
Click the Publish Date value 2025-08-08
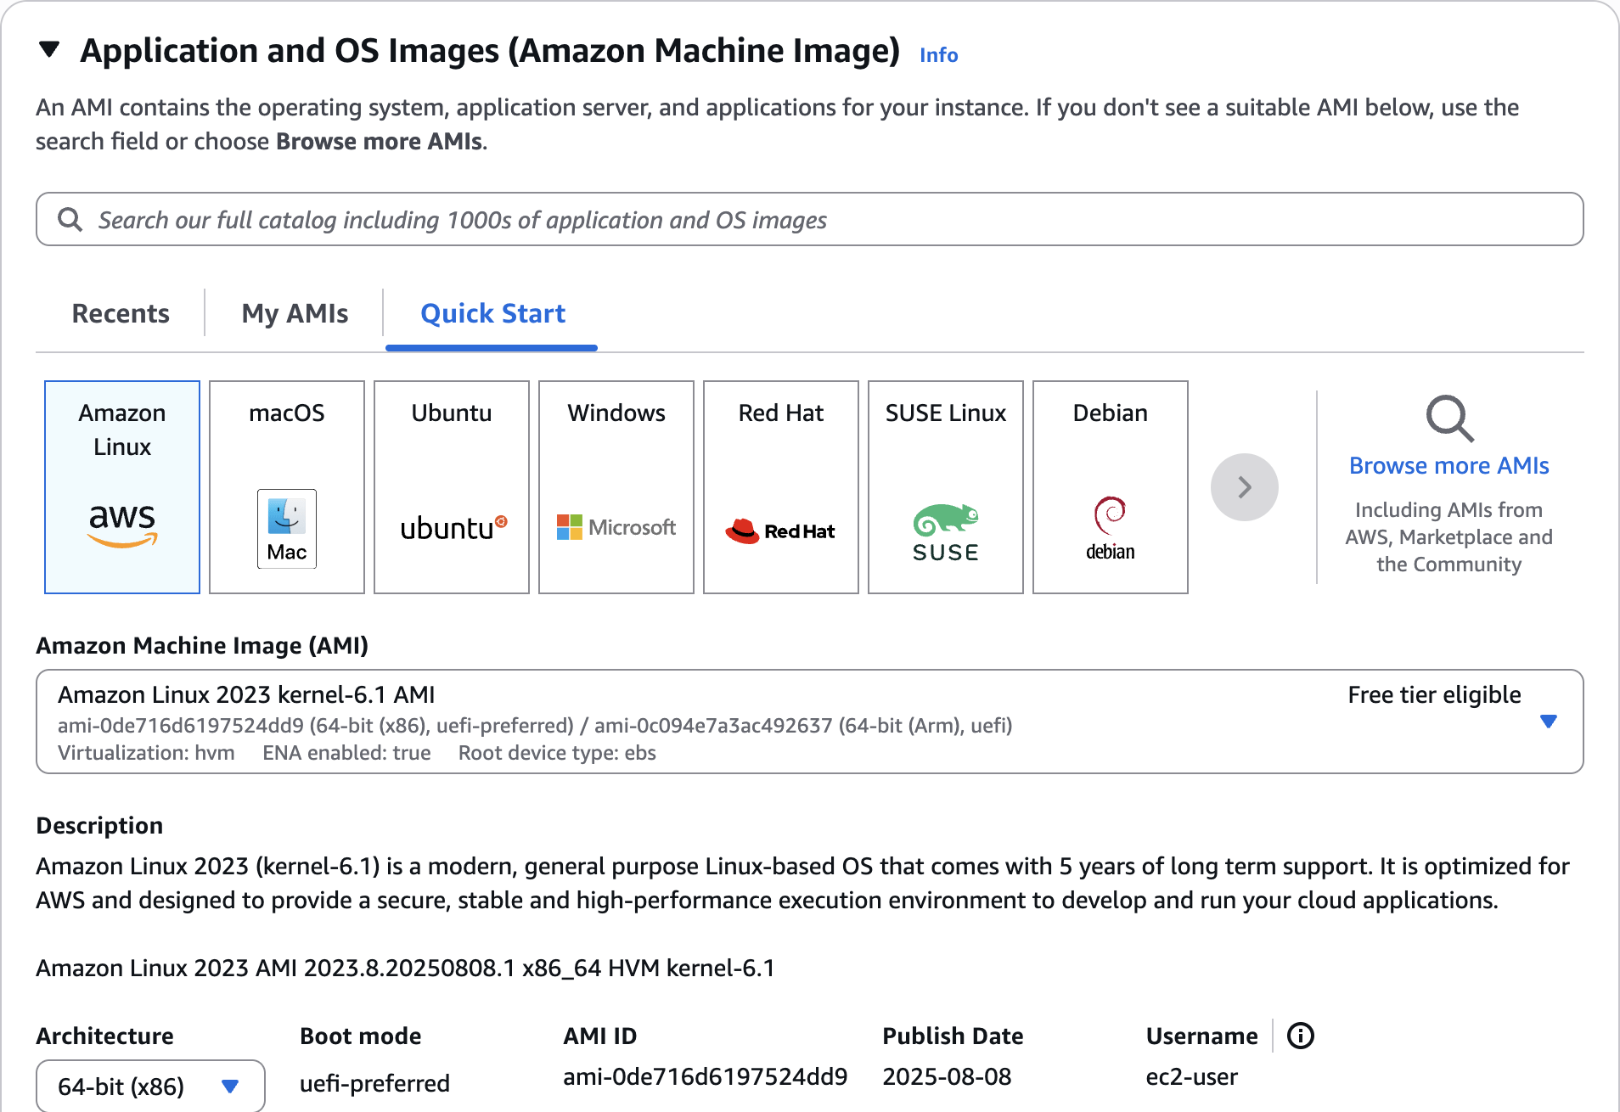click(x=947, y=1076)
